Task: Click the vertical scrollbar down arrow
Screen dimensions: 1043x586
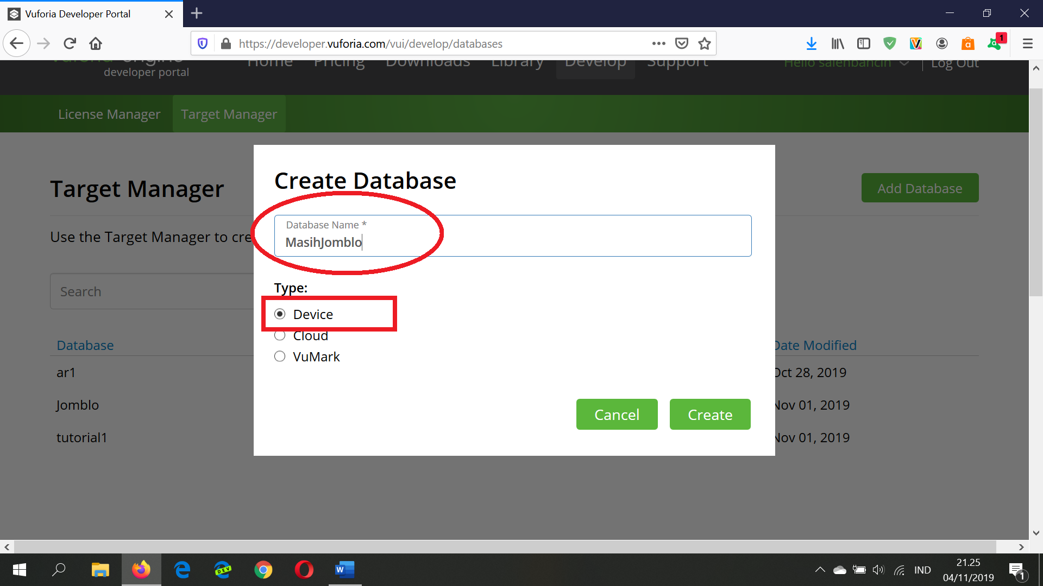Action: (x=1035, y=533)
